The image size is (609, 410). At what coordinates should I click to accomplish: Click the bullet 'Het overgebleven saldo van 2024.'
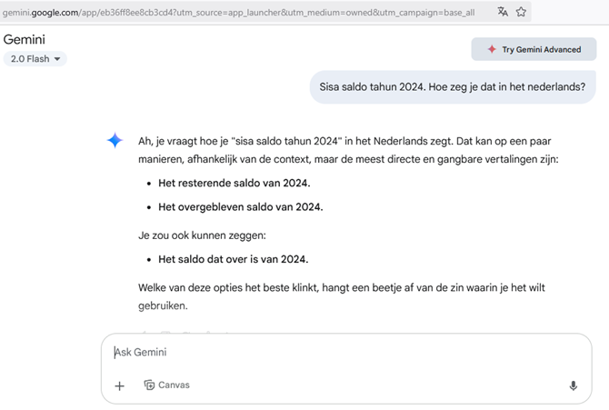coord(240,206)
